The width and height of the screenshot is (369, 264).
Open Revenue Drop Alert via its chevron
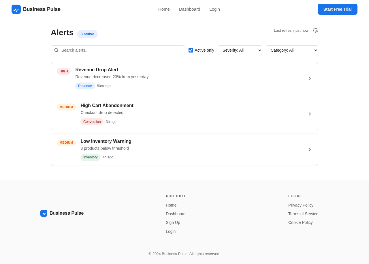[310, 78]
